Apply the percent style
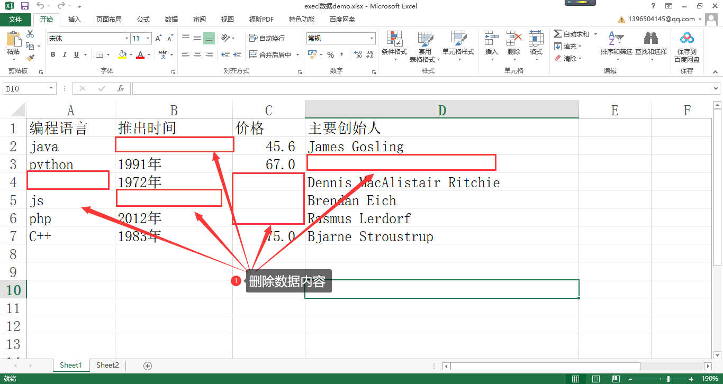The width and height of the screenshot is (723, 384). point(331,54)
